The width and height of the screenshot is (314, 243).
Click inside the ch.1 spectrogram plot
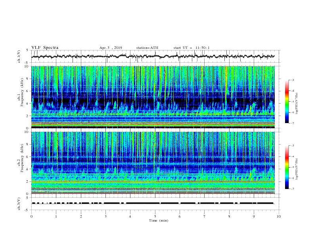coord(153,97)
